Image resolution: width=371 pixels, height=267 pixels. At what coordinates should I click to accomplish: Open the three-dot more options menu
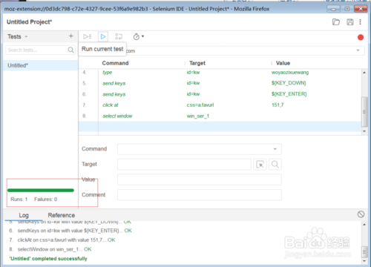(360, 22)
